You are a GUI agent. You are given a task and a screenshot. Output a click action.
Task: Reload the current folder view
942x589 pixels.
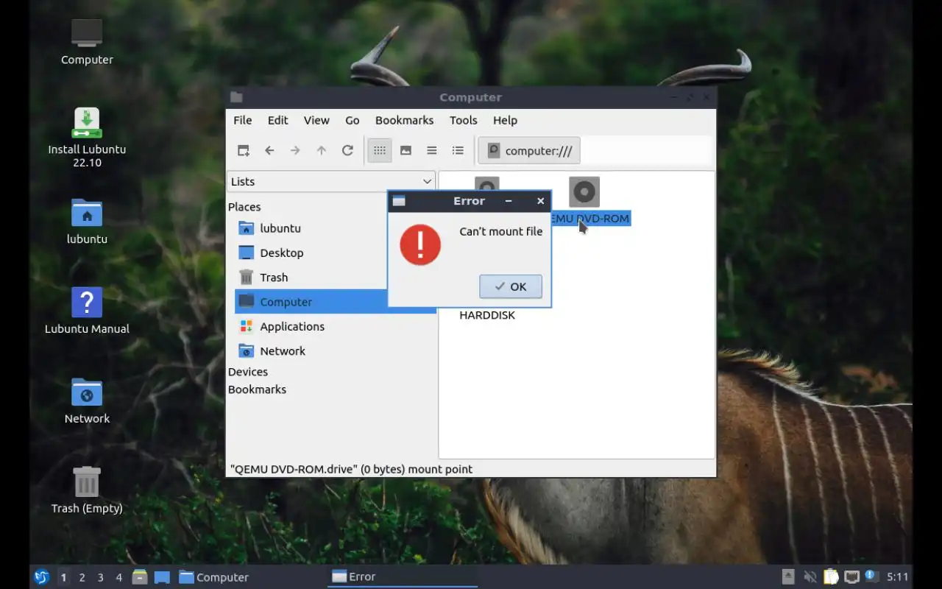[347, 150]
